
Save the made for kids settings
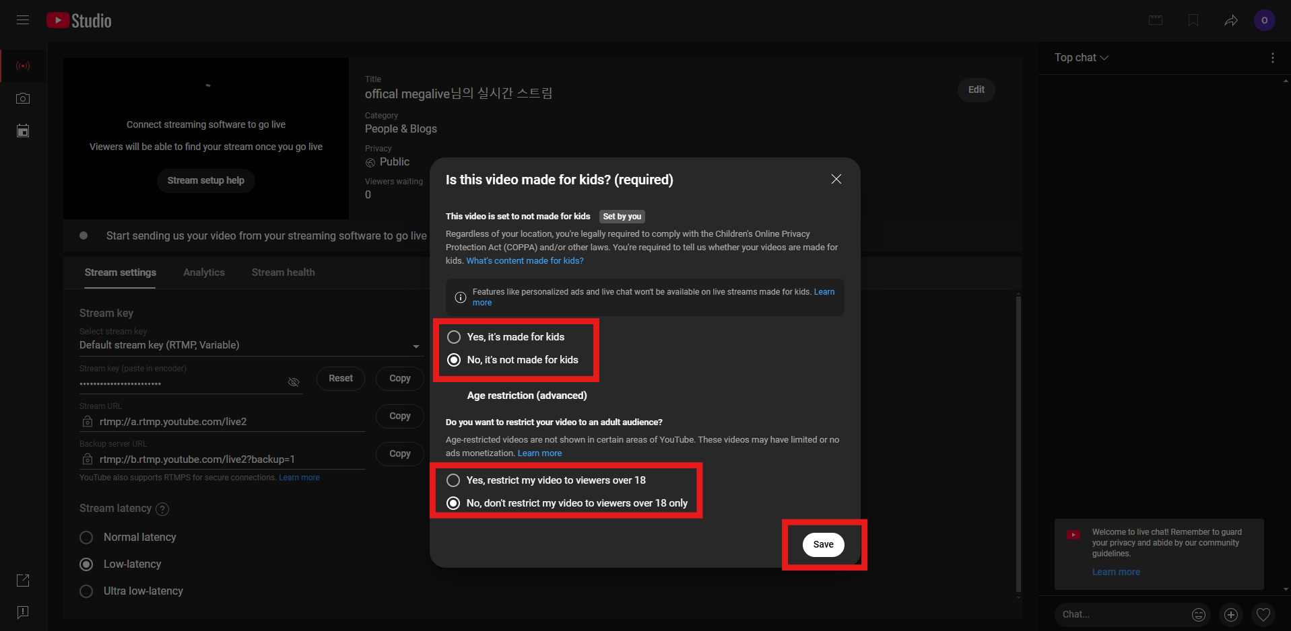click(x=823, y=544)
